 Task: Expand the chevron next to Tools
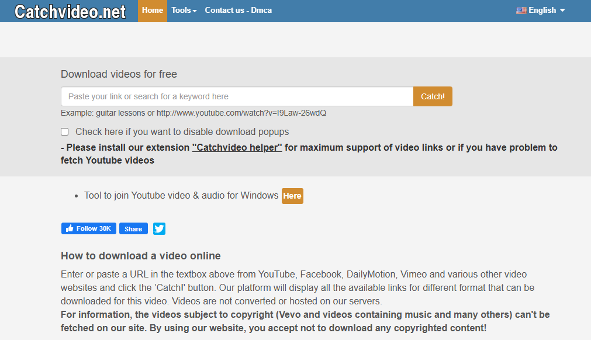[193, 10]
